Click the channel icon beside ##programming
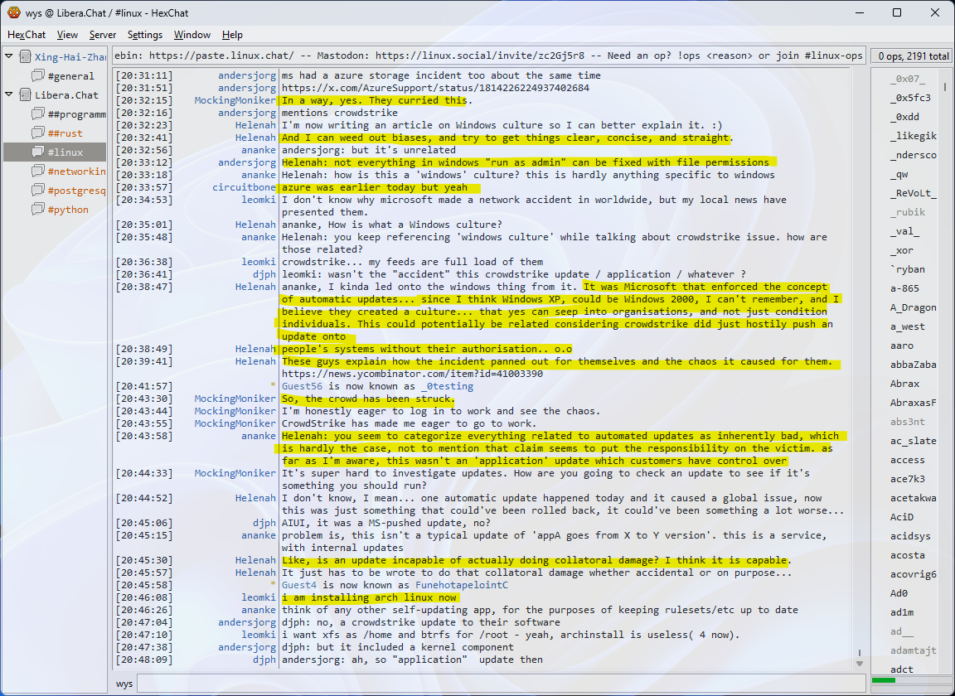The image size is (955, 696). [38, 114]
